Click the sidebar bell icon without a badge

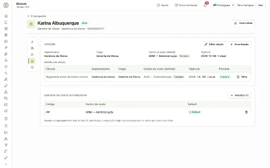pos(6,60)
